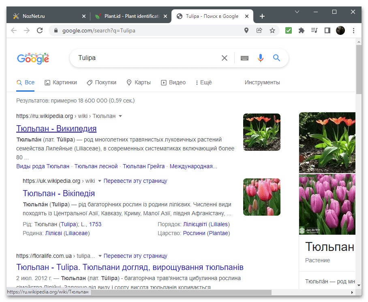Open the Тюльпан - Википедия result
Screen dimensions: 368x302
56,129
